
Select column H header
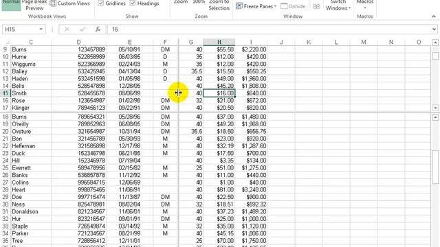219,42
